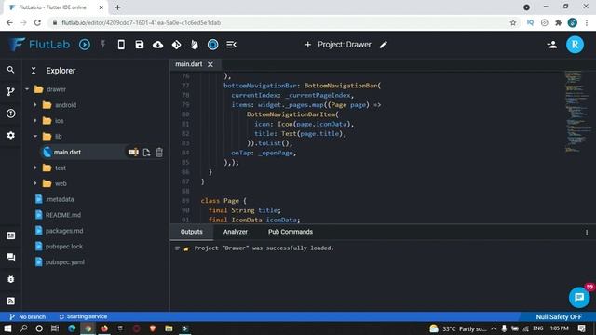Click the news card sidebar icon
This screenshot has width=596, height=335.
[10, 235]
